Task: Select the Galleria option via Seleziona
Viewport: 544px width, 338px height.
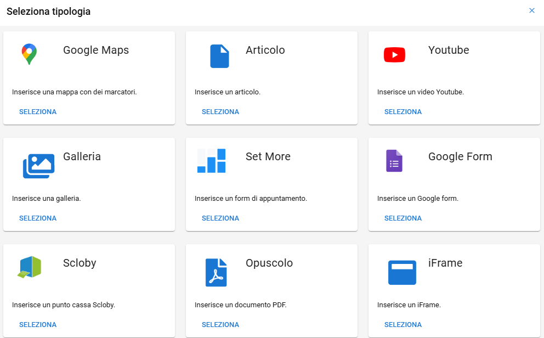Action: [38, 218]
